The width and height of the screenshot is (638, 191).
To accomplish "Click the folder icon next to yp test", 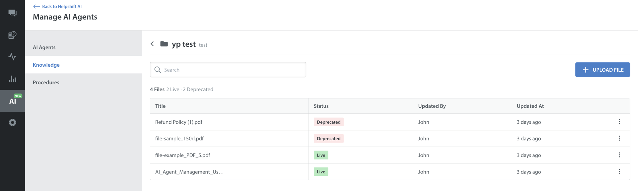I will pos(164,44).
